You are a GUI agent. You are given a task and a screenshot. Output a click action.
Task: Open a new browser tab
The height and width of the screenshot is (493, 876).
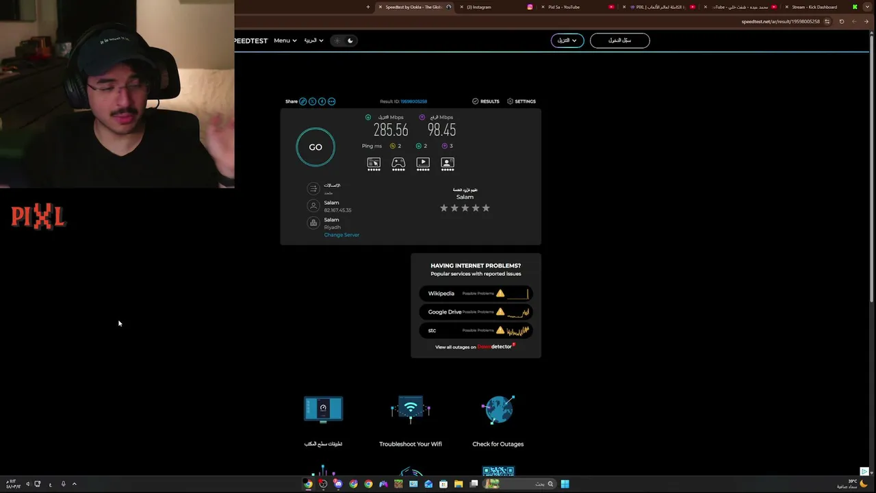pos(368,7)
